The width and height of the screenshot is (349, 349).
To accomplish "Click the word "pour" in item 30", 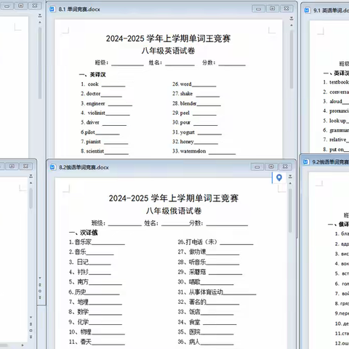I will pos(185,123).
